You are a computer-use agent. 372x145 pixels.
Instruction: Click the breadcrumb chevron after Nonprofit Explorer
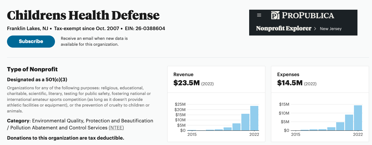315,29
